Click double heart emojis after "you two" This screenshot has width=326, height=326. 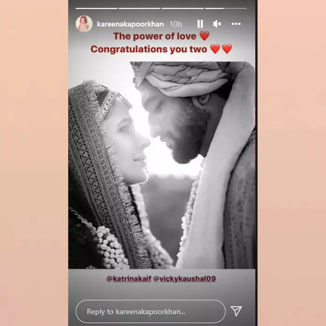[221, 49]
